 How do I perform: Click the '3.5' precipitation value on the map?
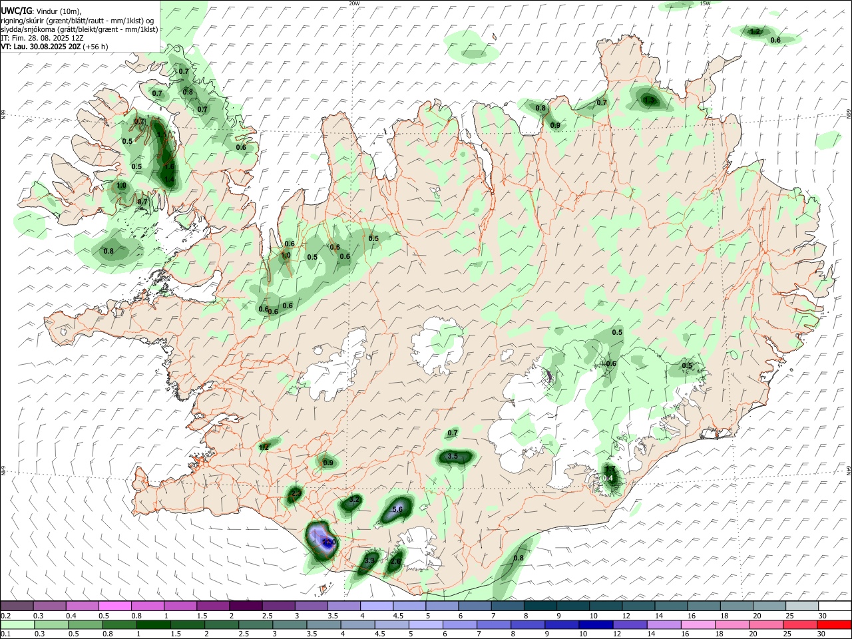[453, 457]
